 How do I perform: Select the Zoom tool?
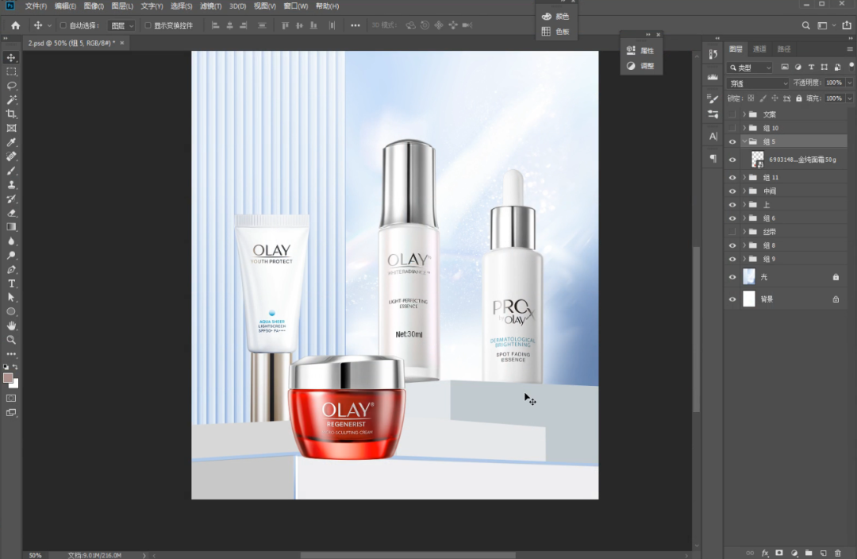pyautogui.click(x=11, y=340)
